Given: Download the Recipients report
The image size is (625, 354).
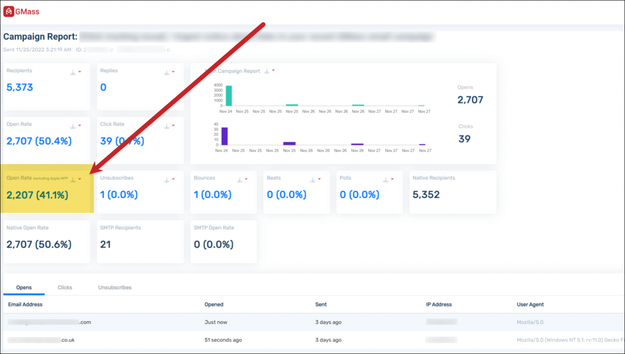Looking at the screenshot, I should 73,72.
